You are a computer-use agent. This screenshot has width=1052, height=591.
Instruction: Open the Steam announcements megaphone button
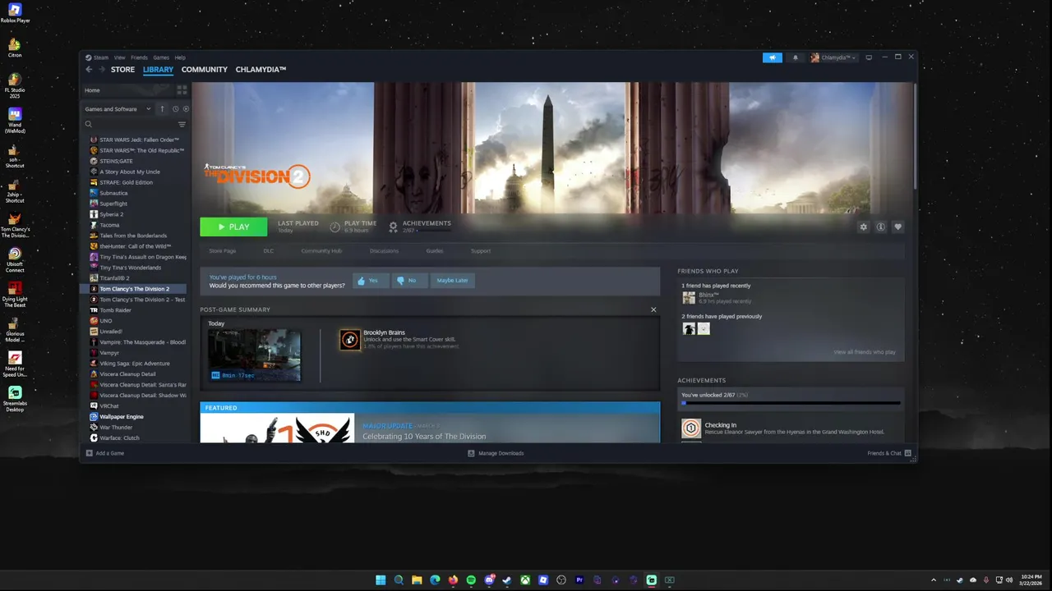[772, 57]
